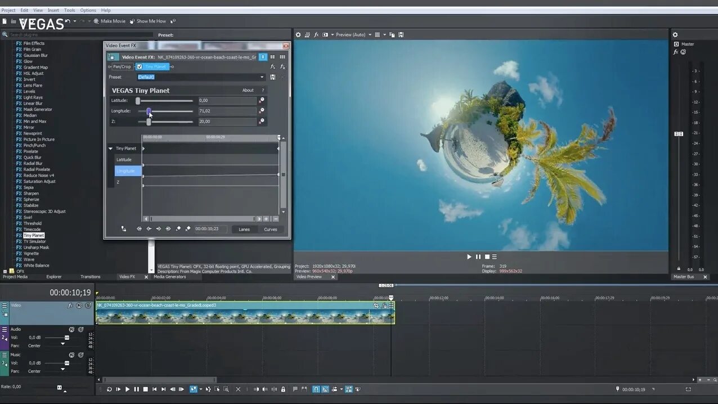Select Tiny Planet in the Video FX list

33,235
